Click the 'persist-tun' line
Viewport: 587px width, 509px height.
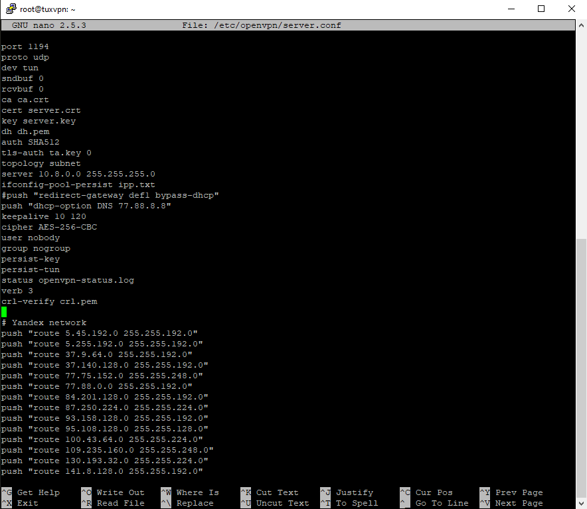[x=31, y=269]
